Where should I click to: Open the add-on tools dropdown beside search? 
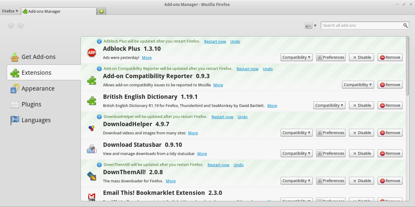(311, 26)
